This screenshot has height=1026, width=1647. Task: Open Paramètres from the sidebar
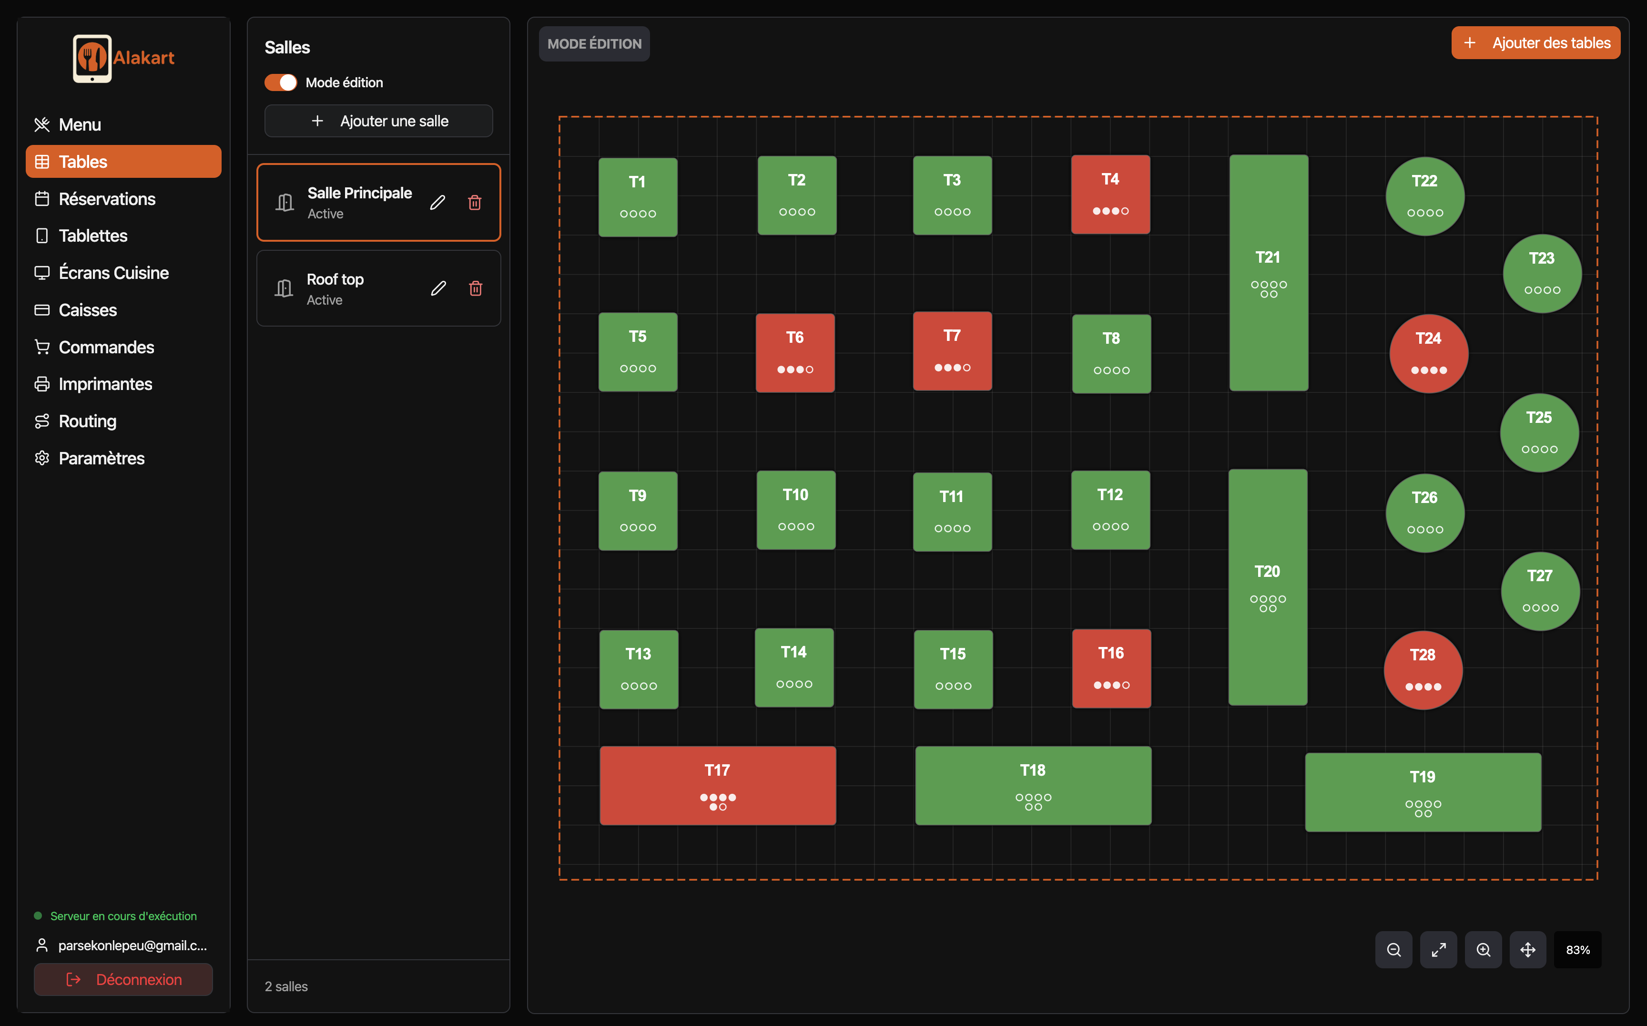tap(101, 458)
